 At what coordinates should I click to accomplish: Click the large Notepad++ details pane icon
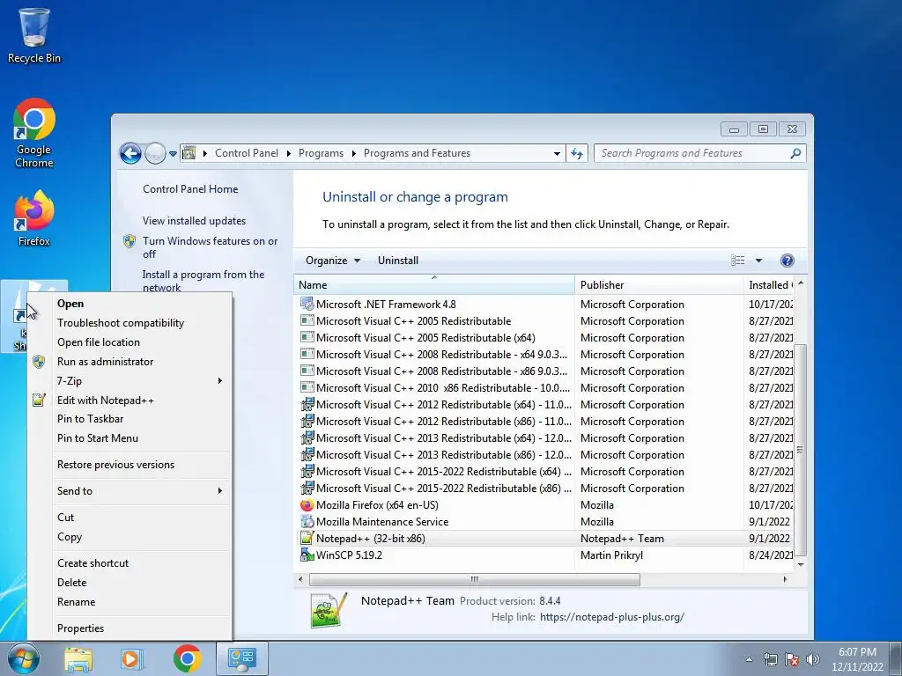(x=329, y=610)
